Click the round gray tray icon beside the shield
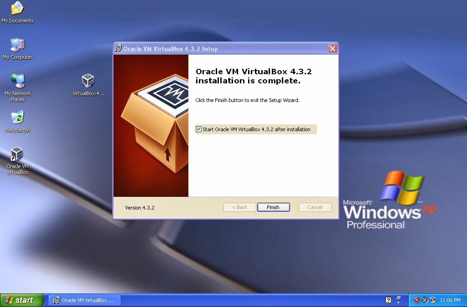467x307 pixels. pyautogui.click(x=425, y=300)
